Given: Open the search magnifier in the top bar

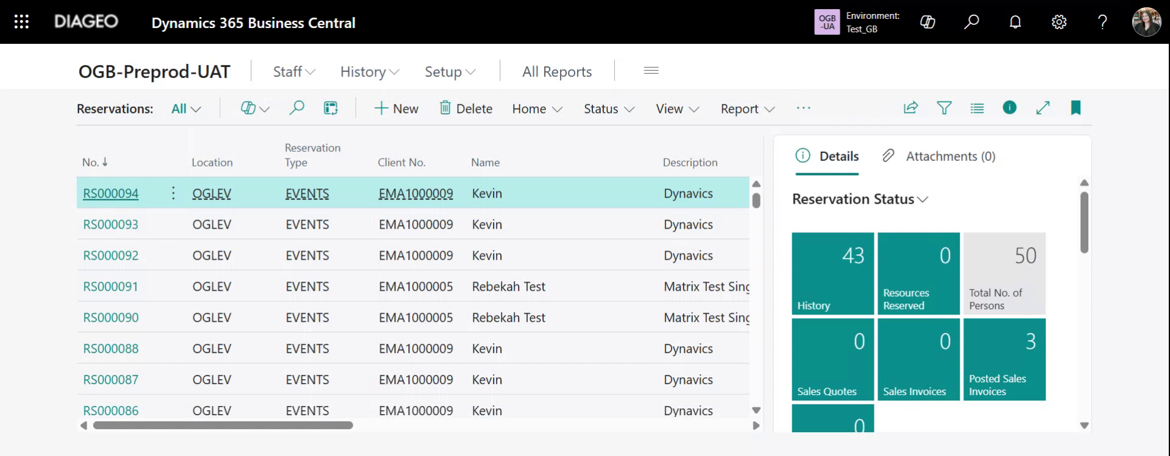Looking at the screenshot, I should point(971,22).
